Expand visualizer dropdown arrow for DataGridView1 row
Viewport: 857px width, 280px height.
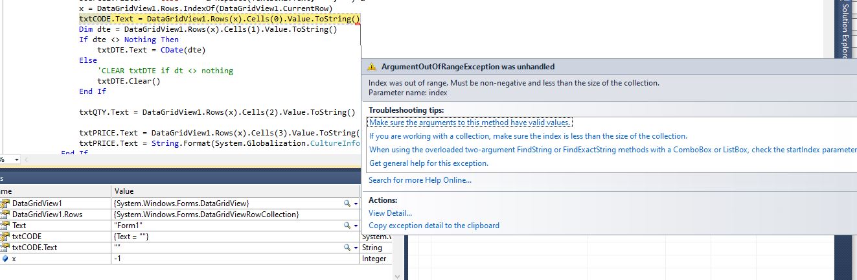356,204
